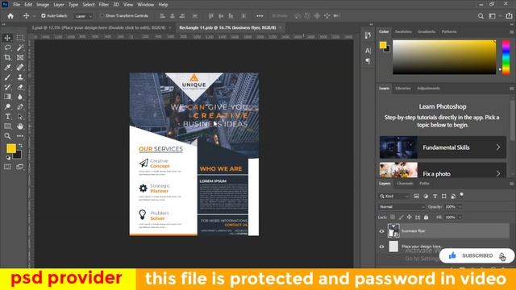Click the Opacity 100% input field
516x290 pixels.
coord(451,207)
